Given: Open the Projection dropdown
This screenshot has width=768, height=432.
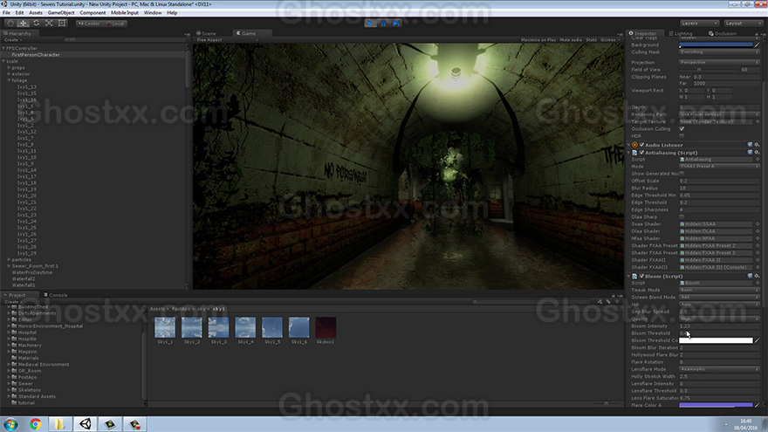Looking at the screenshot, I should tap(719, 62).
